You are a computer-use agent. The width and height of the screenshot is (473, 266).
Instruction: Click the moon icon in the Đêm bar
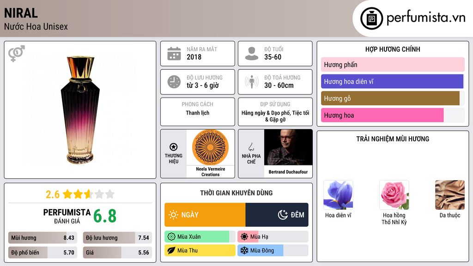(x=283, y=215)
